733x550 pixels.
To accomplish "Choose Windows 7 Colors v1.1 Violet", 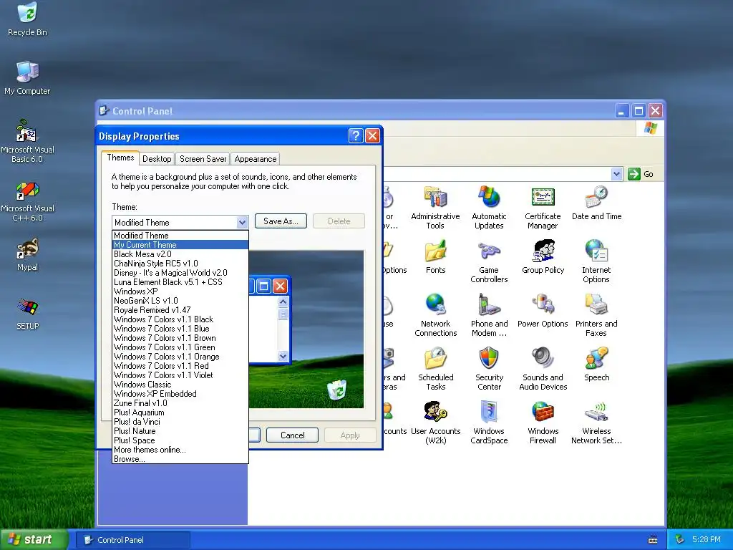I will (180, 375).
